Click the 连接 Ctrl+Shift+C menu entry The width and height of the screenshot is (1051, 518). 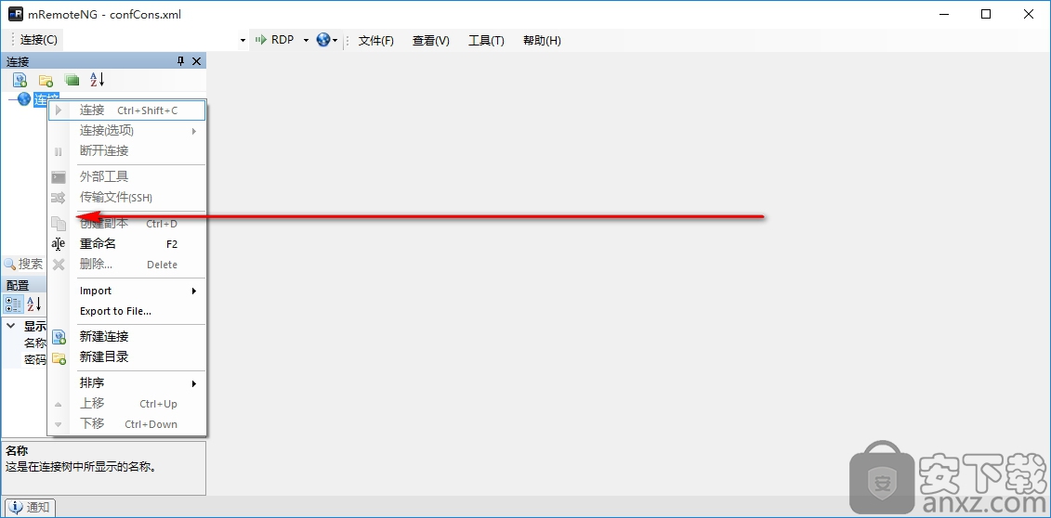[127, 110]
